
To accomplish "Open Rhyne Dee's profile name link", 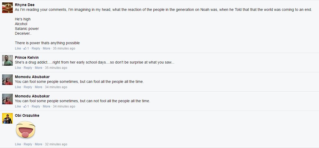I will click(25, 5).
